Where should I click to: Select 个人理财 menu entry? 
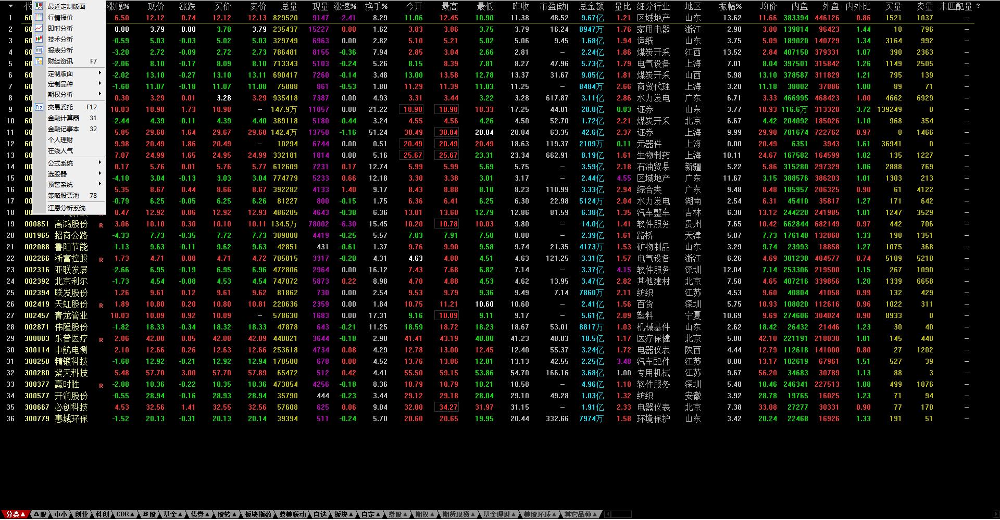pyautogui.click(x=69, y=139)
